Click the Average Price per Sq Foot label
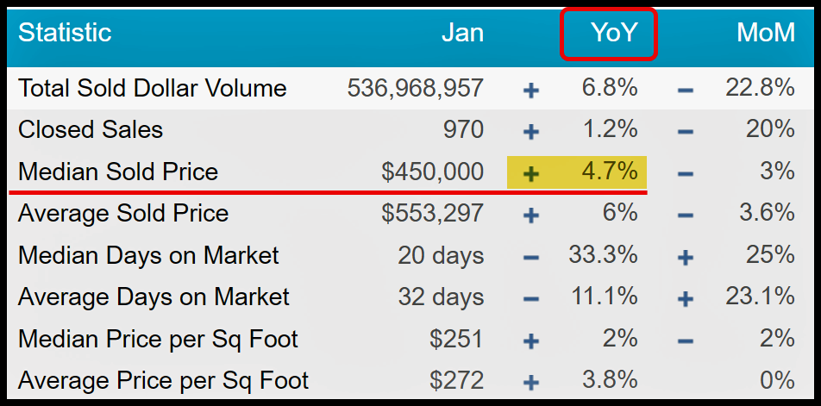The image size is (821, 406). point(163,380)
